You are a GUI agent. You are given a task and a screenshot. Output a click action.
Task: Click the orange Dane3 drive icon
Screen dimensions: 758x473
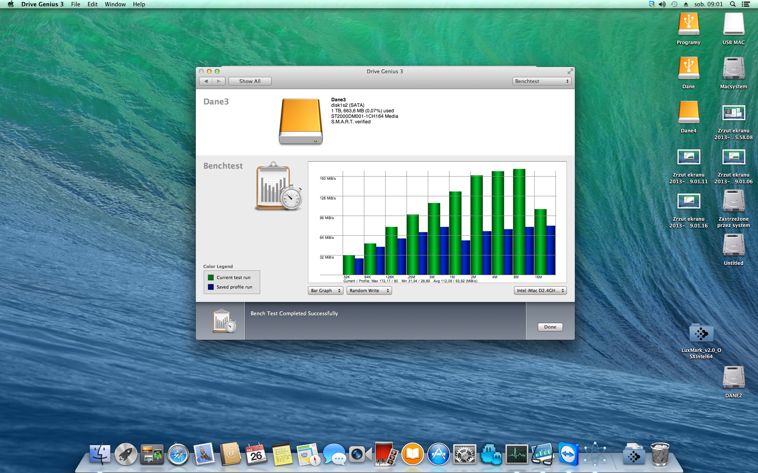(301, 121)
